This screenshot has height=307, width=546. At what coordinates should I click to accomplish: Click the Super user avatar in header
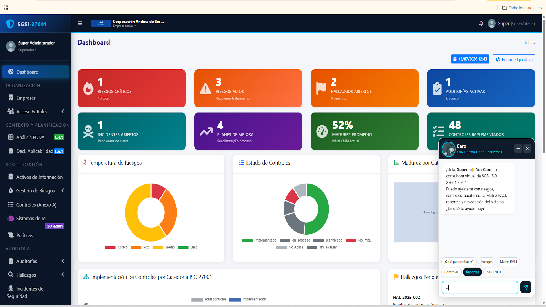point(492,24)
